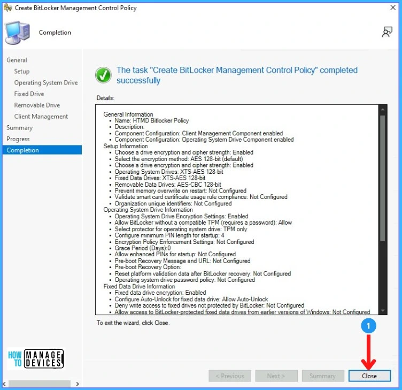Click the left pane horizontal scroll left arrow
Screen dimensions: 402x390
[4, 384]
